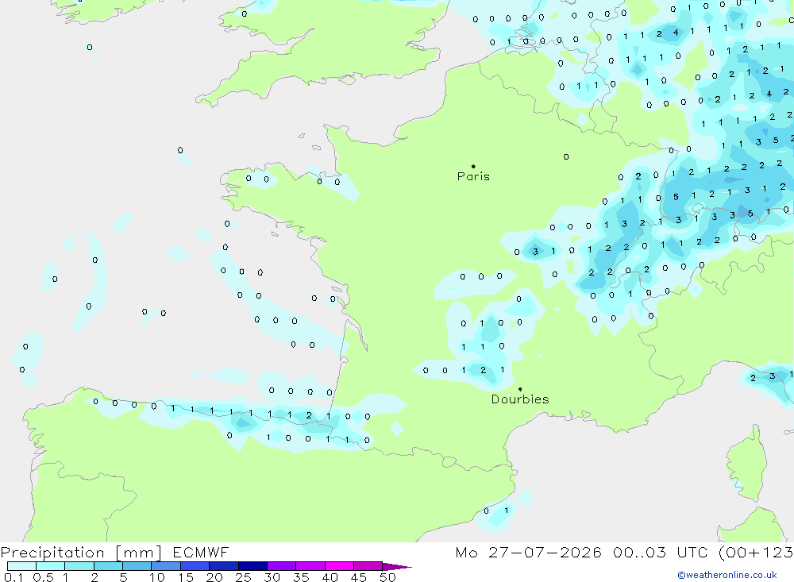Image resolution: width=794 pixels, height=582 pixels.
Task: Click the Dourbies location label
Action: click(520, 399)
